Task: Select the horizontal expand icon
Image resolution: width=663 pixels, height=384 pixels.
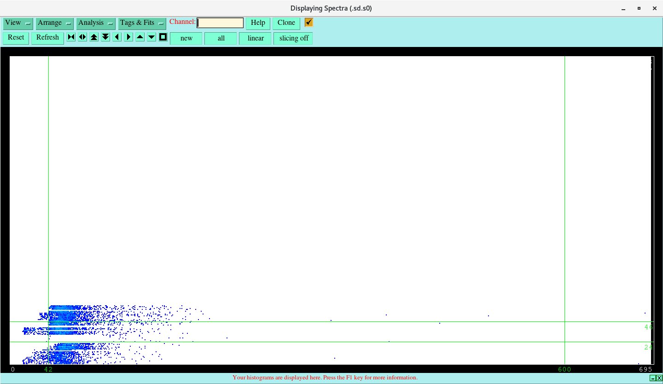Action: [x=82, y=37]
